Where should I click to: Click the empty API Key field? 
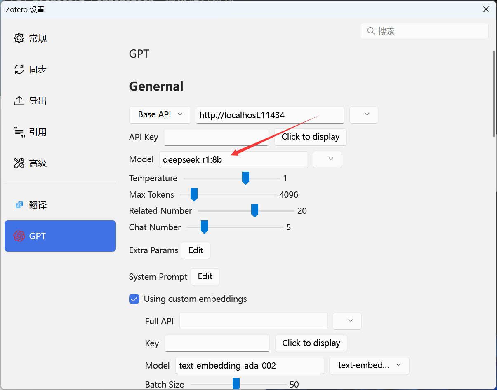click(x=217, y=137)
